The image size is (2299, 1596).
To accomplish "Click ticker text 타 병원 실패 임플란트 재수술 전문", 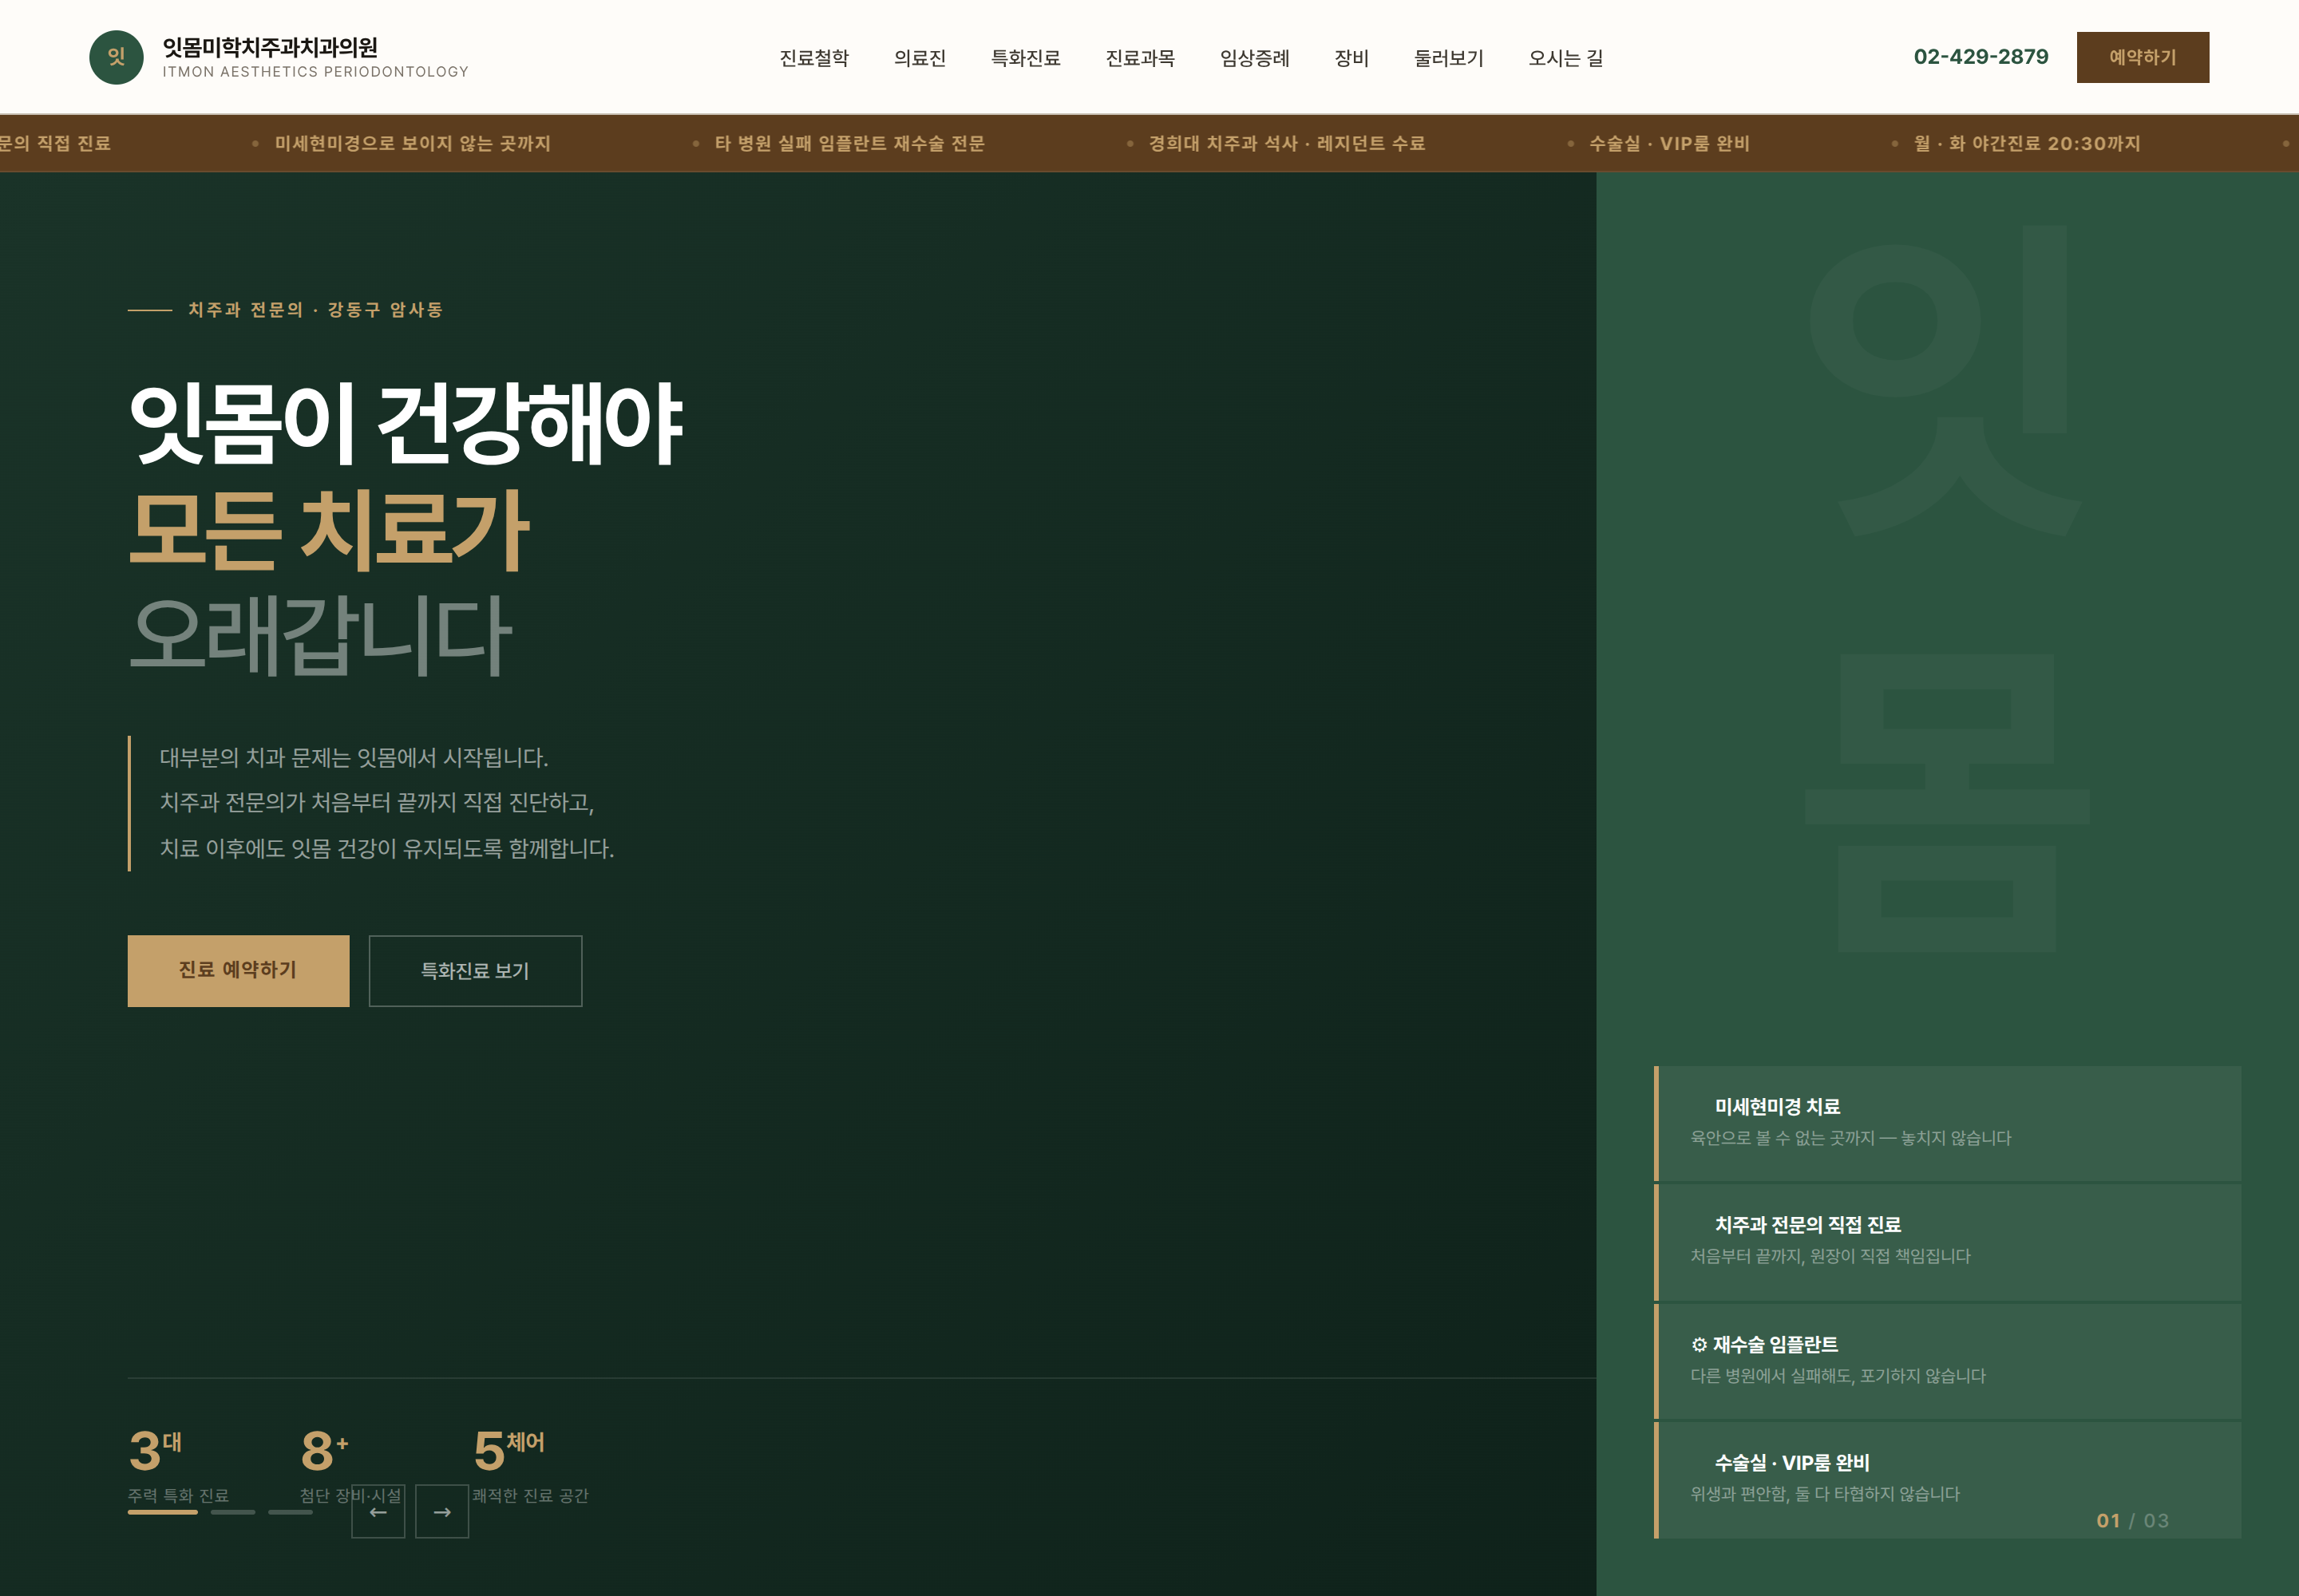I will pos(849,143).
